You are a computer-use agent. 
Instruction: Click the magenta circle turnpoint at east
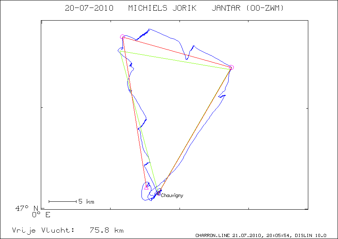231,67
